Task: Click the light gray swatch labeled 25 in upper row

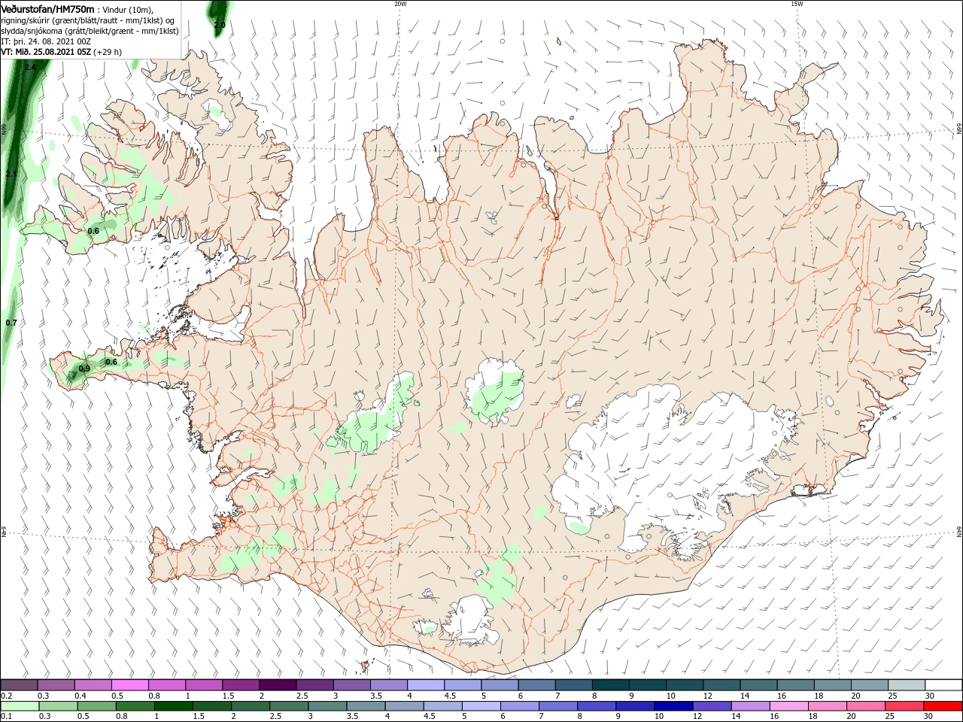Action: click(907, 685)
